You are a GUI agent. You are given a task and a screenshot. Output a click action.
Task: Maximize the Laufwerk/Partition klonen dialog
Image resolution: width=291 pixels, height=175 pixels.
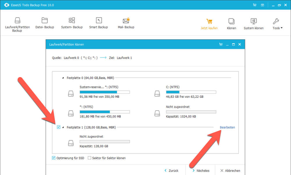233,44
